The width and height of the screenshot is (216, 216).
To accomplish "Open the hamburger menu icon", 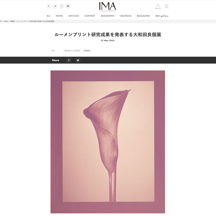I will click(166, 6).
